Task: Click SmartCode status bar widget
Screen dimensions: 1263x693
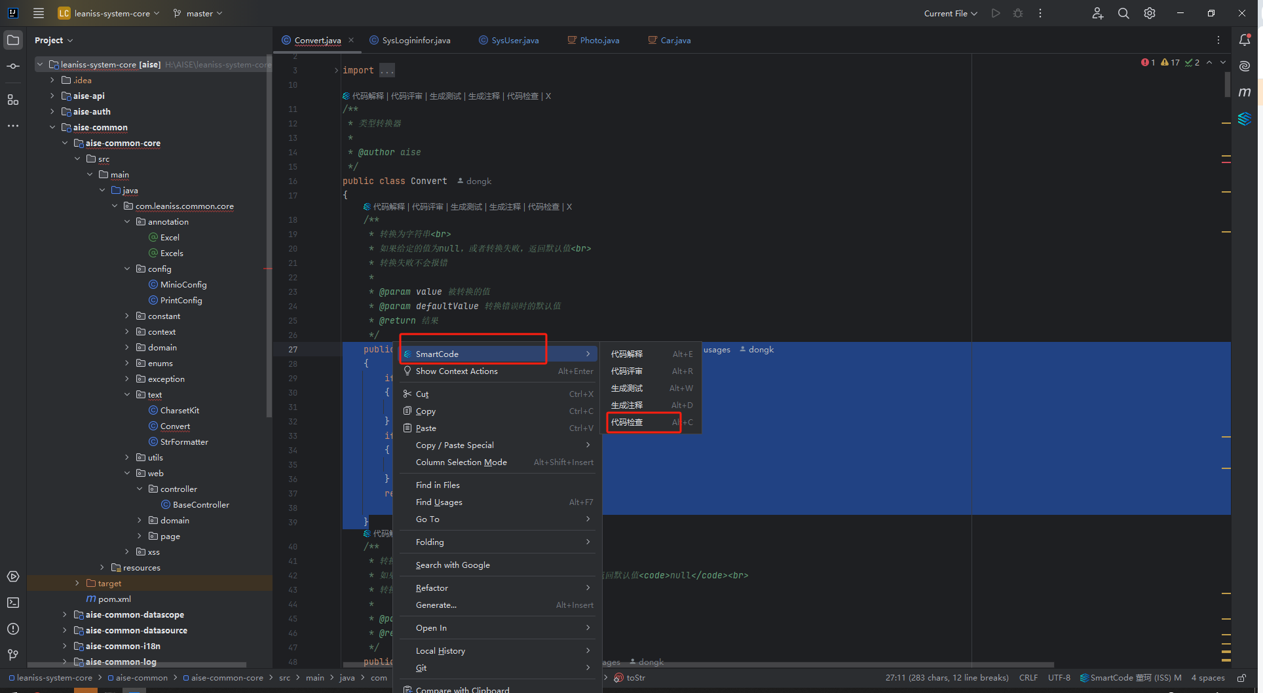Action: (1131, 678)
